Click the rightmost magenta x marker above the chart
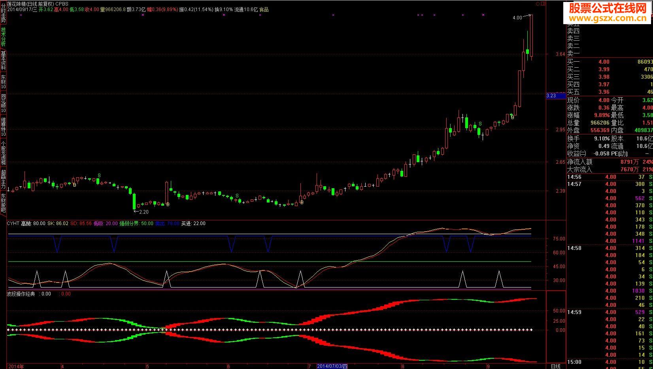Image resolution: width=653 pixels, height=369 pixels. click(483, 15)
